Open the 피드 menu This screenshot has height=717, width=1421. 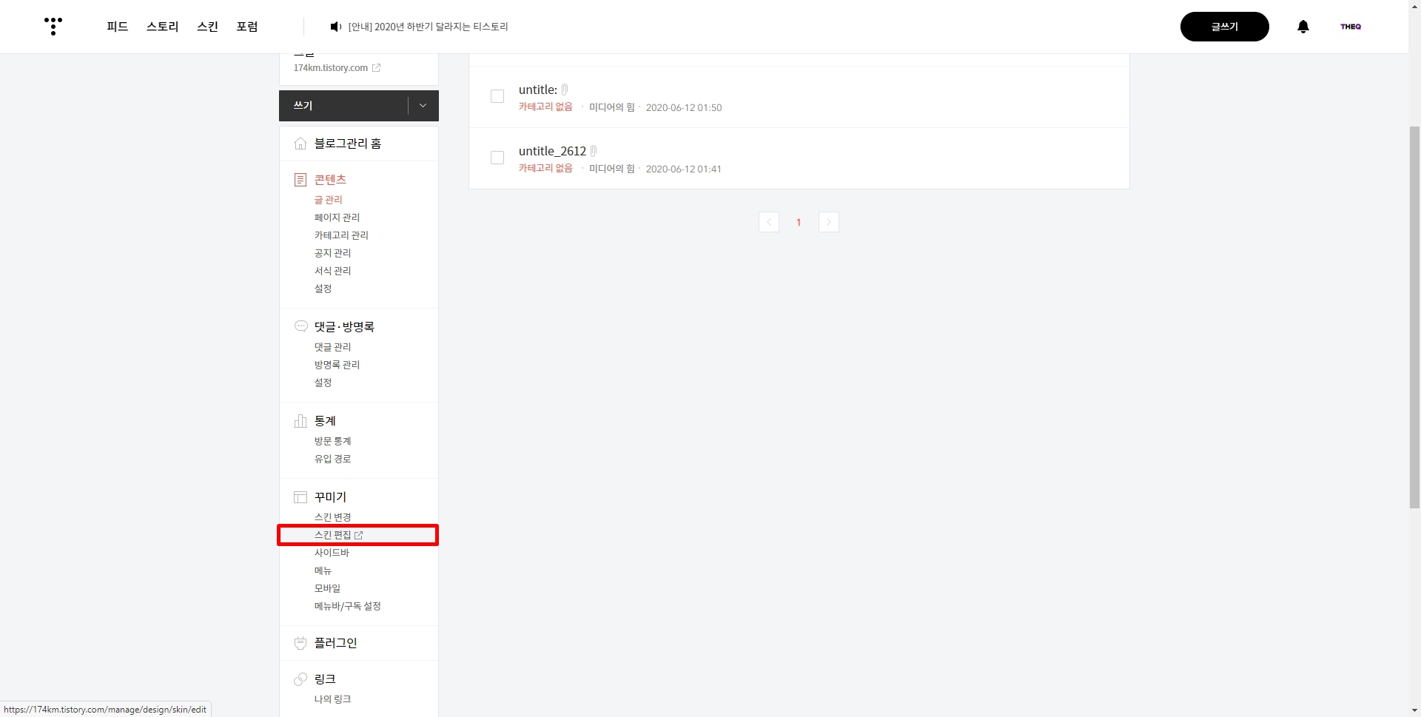tap(118, 27)
